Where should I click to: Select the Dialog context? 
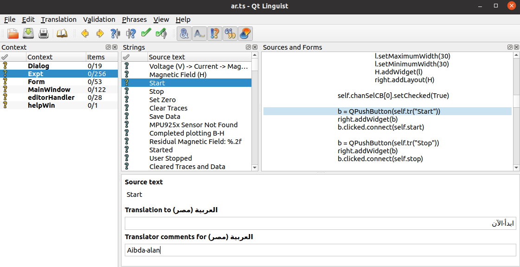(x=59, y=66)
